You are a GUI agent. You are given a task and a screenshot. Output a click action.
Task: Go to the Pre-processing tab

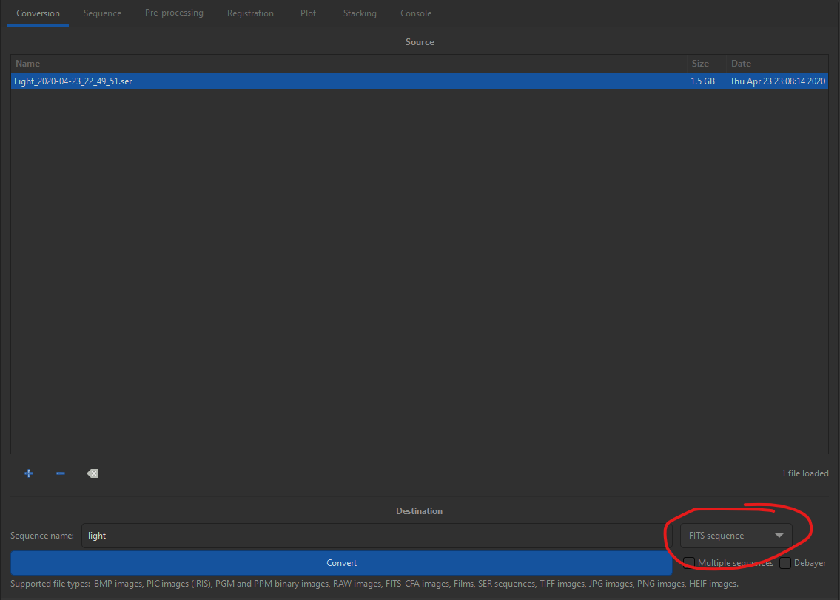pos(174,13)
